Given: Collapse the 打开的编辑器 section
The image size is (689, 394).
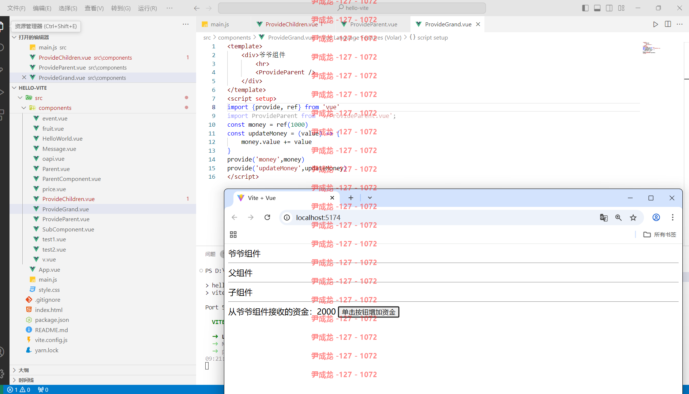Looking at the screenshot, I should pyautogui.click(x=14, y=37).
